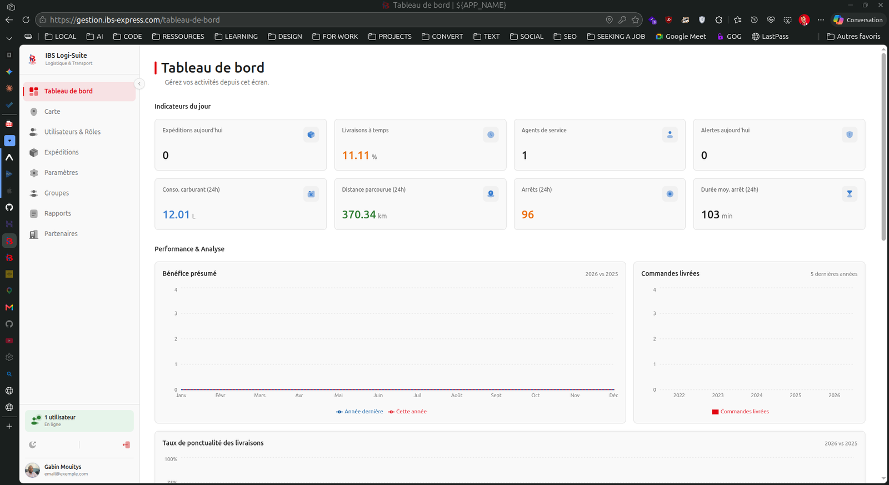
Task: Go to Utilisateurs & Rôles
Action: (79, 132)
